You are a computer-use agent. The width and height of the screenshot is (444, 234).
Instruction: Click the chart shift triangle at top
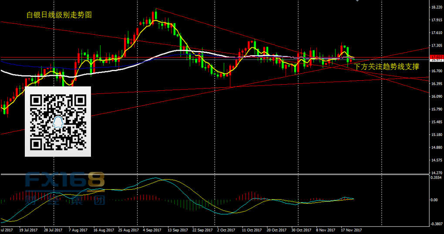point(357,1)
